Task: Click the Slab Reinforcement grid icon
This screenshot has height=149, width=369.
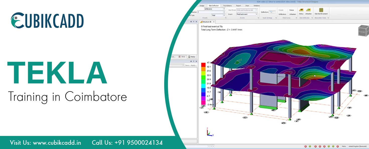Action: (x=321, y=10)
